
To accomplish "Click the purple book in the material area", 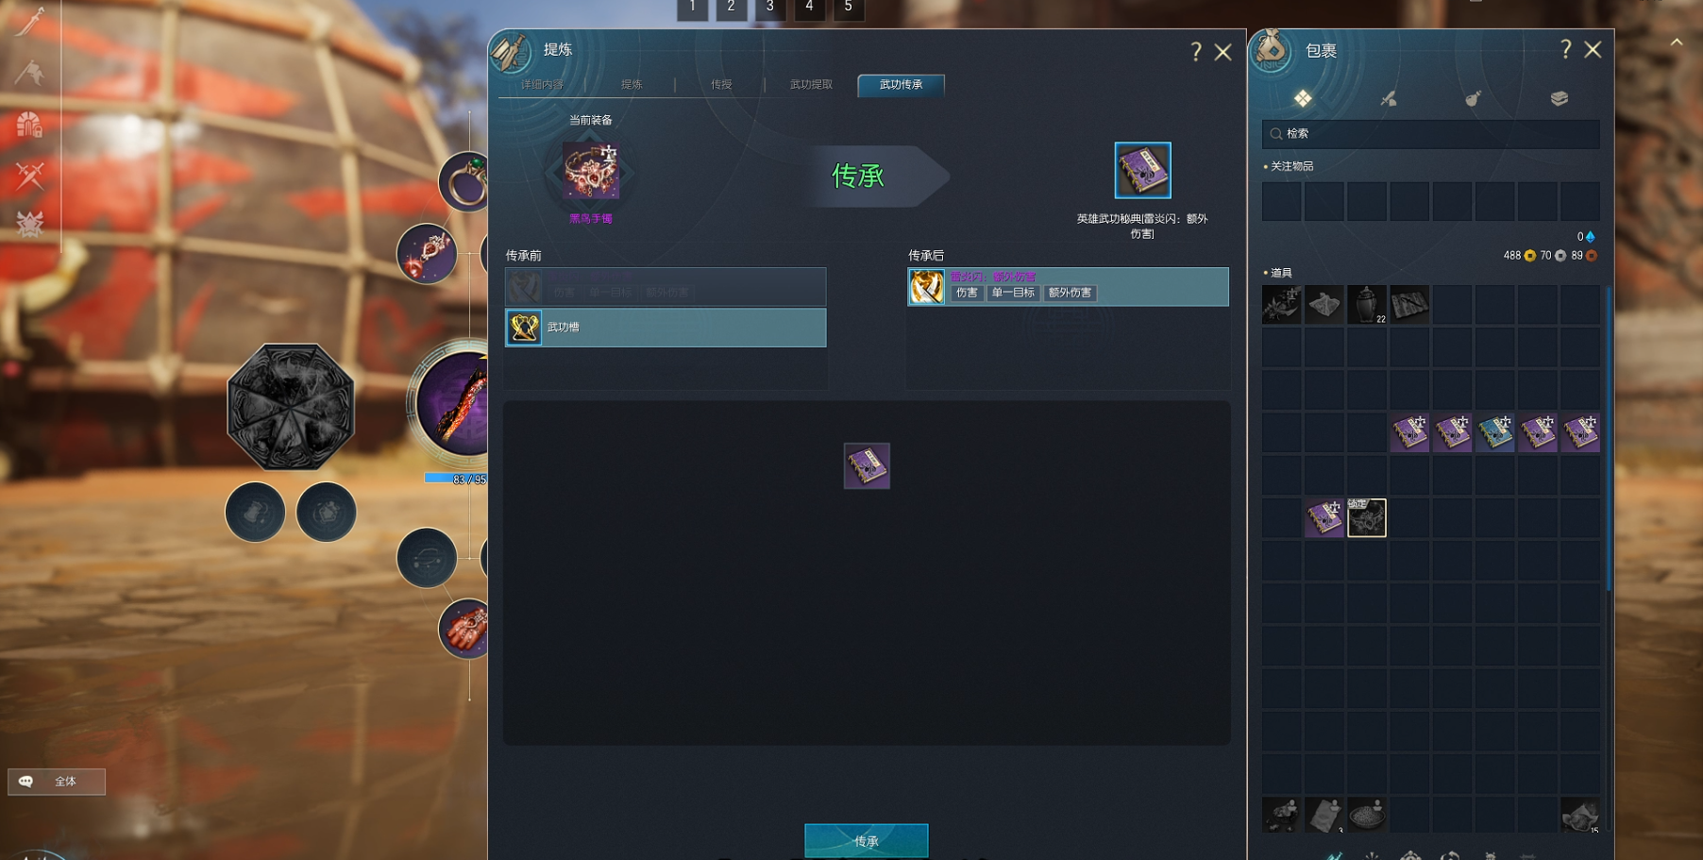I will click(x=867, y=465).
